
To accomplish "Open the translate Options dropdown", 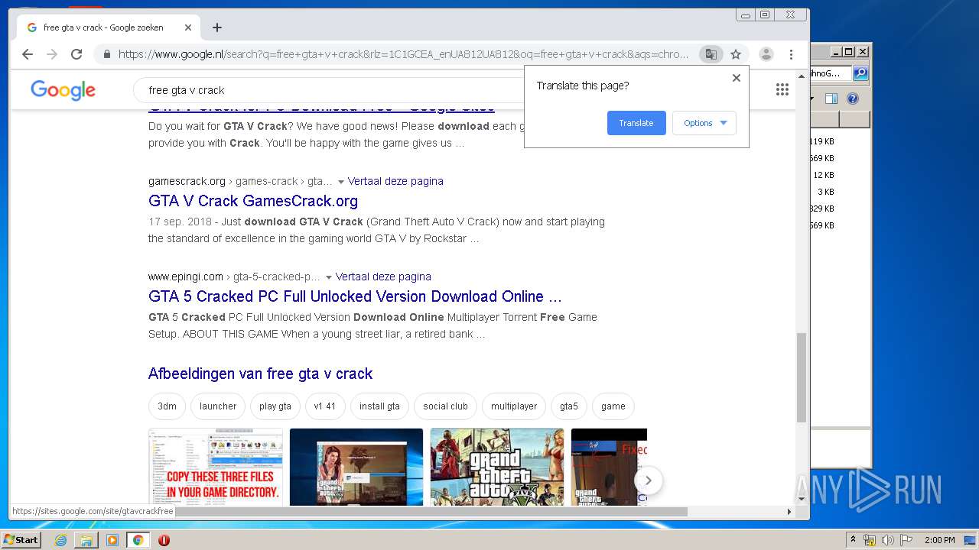I will (x=704, y=123).
